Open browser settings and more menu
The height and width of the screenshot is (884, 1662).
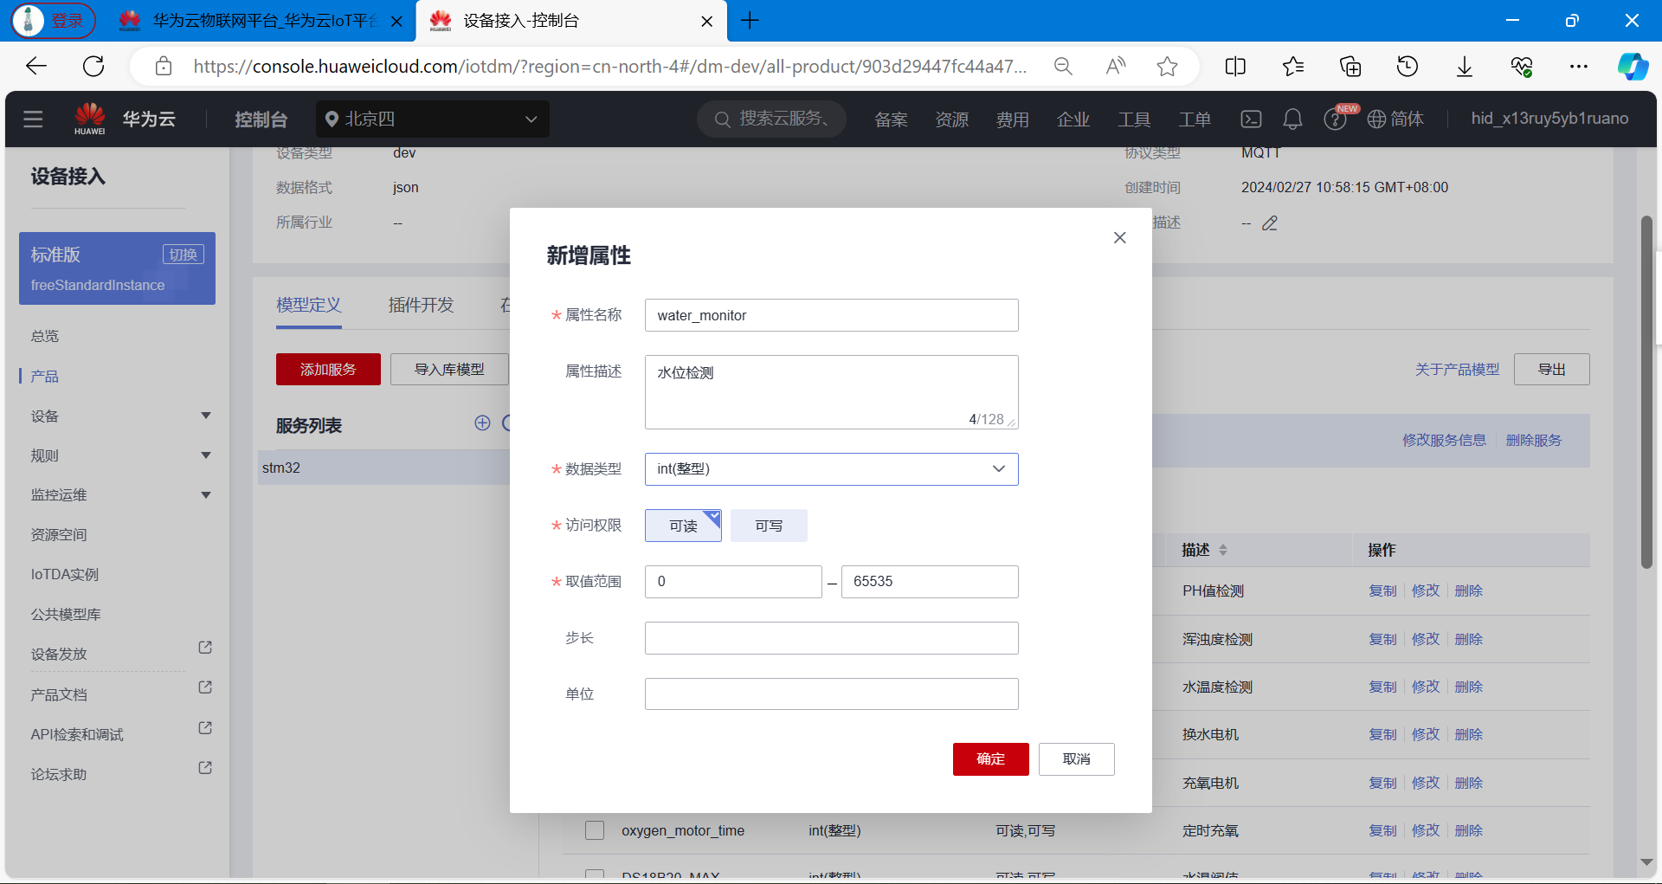(1579, 66)
